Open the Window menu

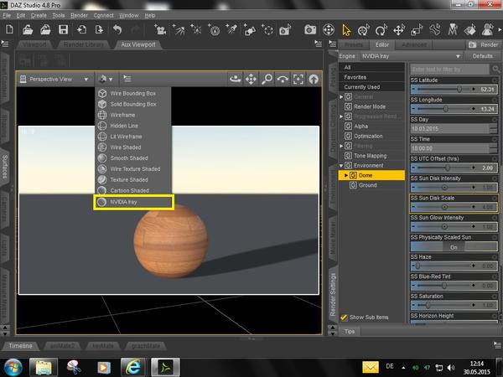tap(128, 15)
